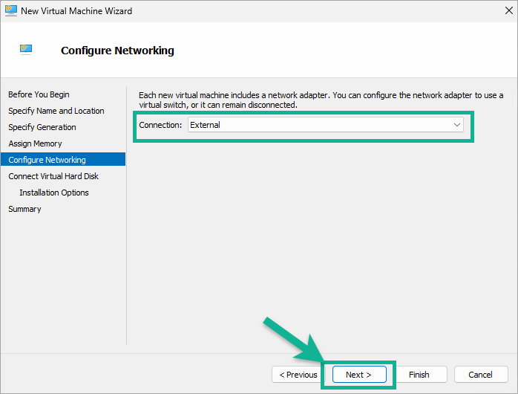Select Specify Name and Location step
518x394 pixels.
56,111
